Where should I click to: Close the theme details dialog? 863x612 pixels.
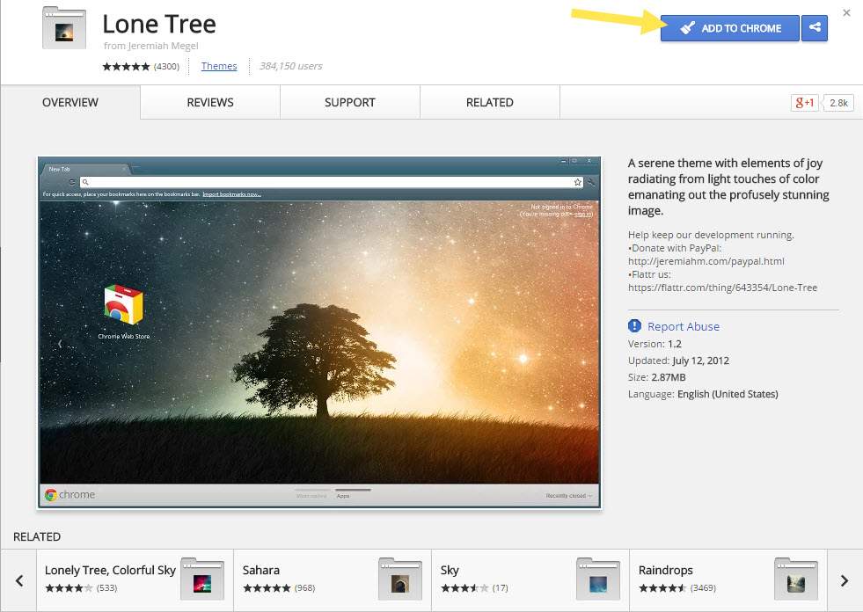click(846, 13)
